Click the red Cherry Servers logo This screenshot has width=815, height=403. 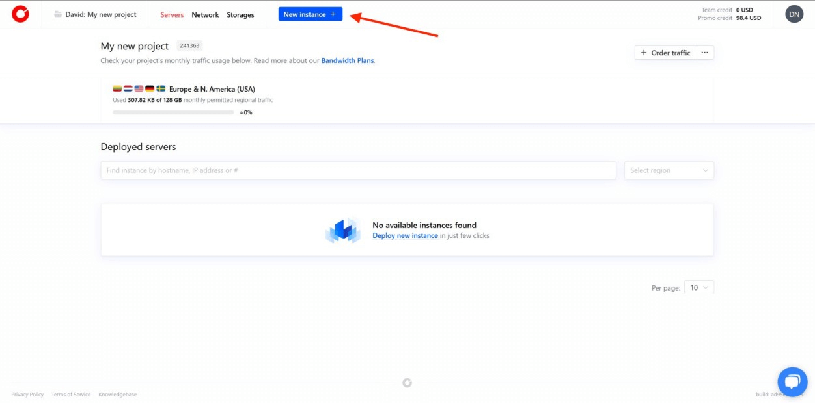click(x=20, y=14)
